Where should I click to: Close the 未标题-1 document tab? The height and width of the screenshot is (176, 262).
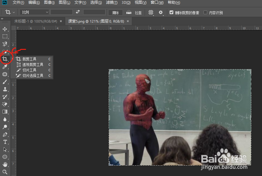point(61,21)
